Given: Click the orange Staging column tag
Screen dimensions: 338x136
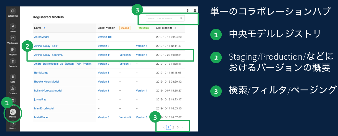Looking at the screenshot, I should 125,28.
